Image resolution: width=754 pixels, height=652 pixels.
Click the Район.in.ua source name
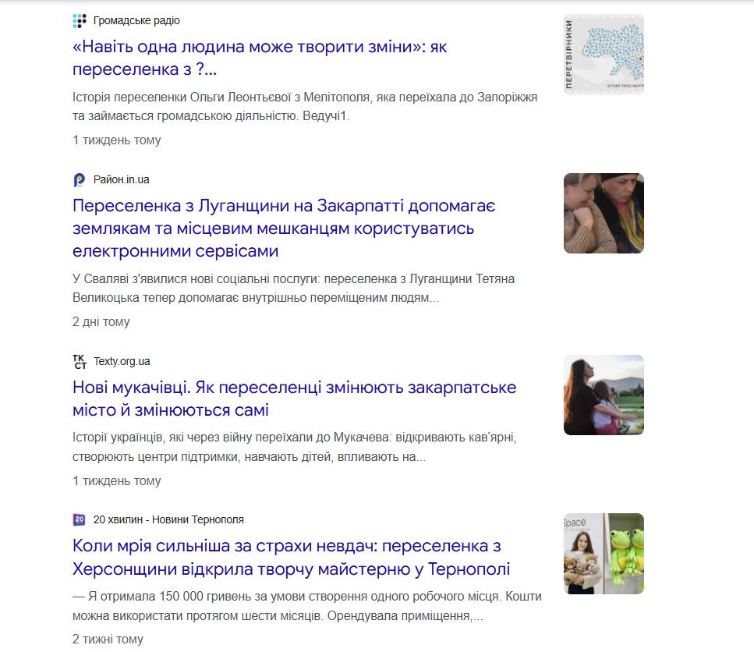121,180
